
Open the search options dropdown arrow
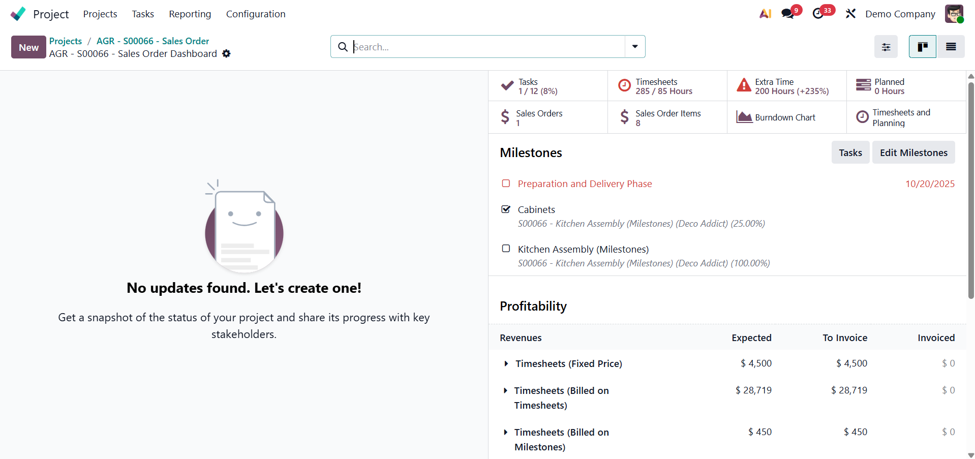point(635,47)
